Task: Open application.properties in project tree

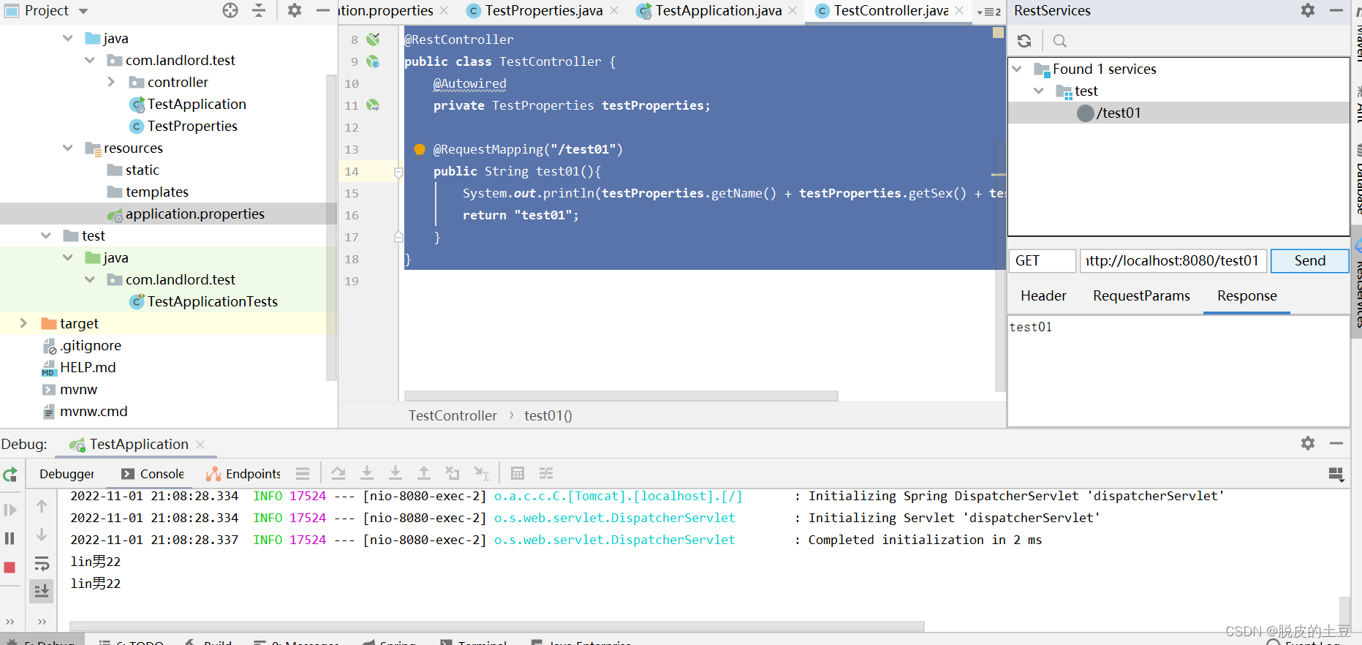Action: (x=194, y=214)
